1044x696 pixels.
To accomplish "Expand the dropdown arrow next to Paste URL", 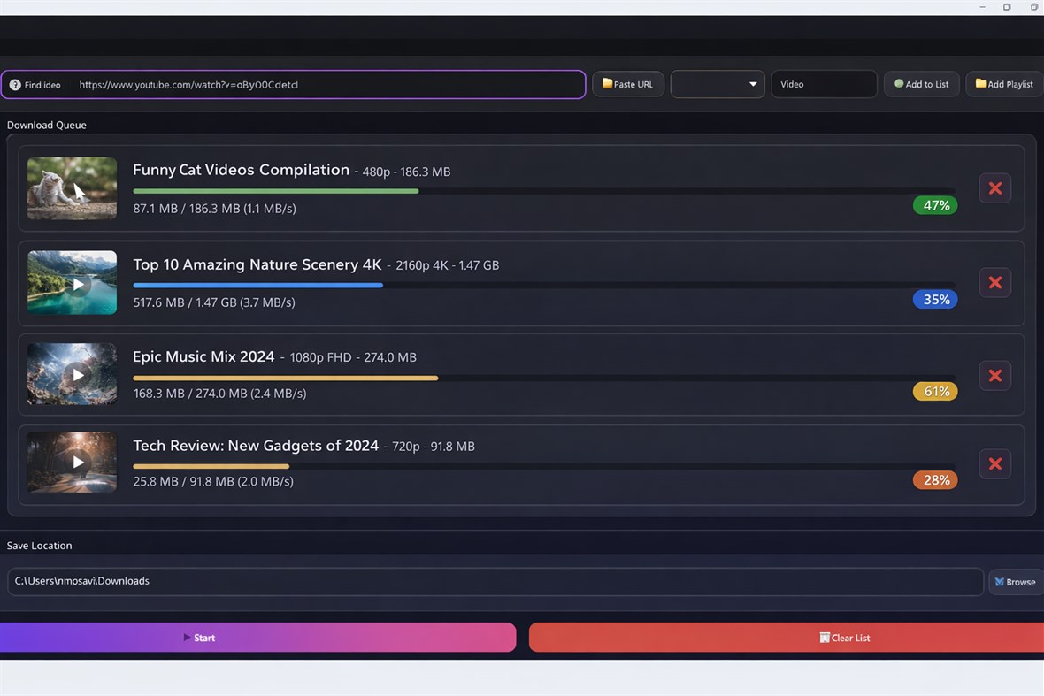I will (754, 84).
